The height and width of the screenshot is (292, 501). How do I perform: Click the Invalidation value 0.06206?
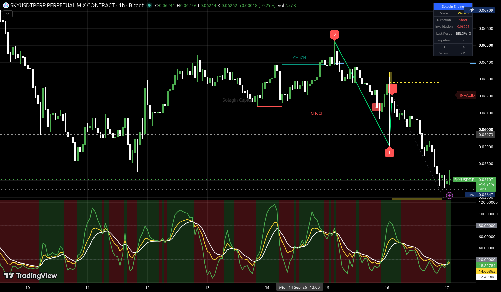tap(463, 27)
